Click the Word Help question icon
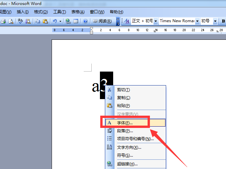Screen dimensions: 226x169 (x=85, y=21)
